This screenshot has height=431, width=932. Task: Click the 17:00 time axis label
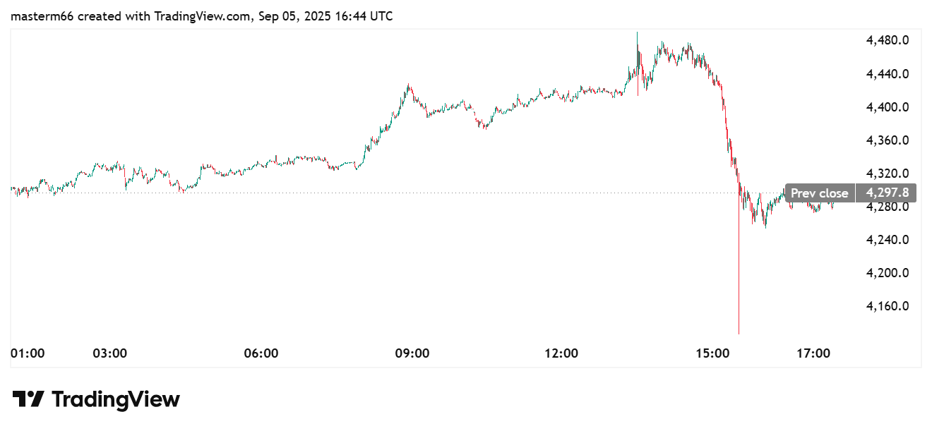tap(813, 353)
